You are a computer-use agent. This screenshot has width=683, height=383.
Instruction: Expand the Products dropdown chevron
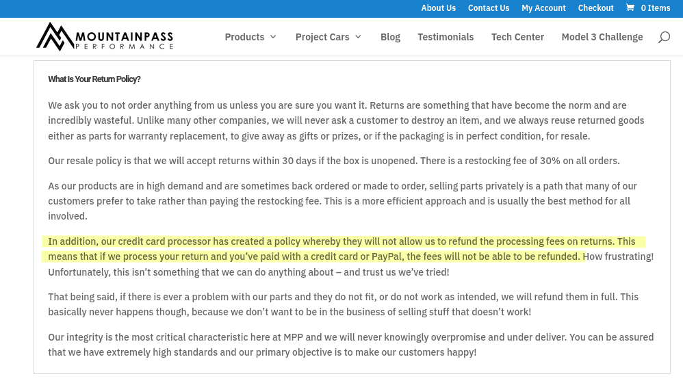click(273, 37)
